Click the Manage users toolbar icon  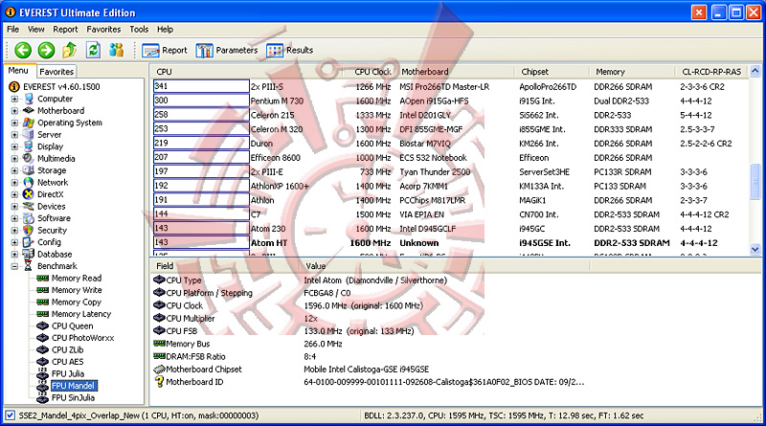tap(116, 50)
